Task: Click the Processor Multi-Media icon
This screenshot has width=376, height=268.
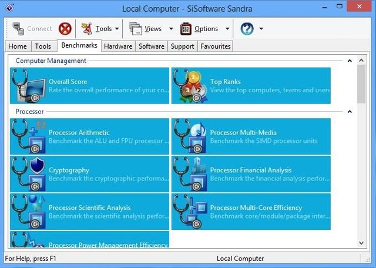Action: (190, 136)
